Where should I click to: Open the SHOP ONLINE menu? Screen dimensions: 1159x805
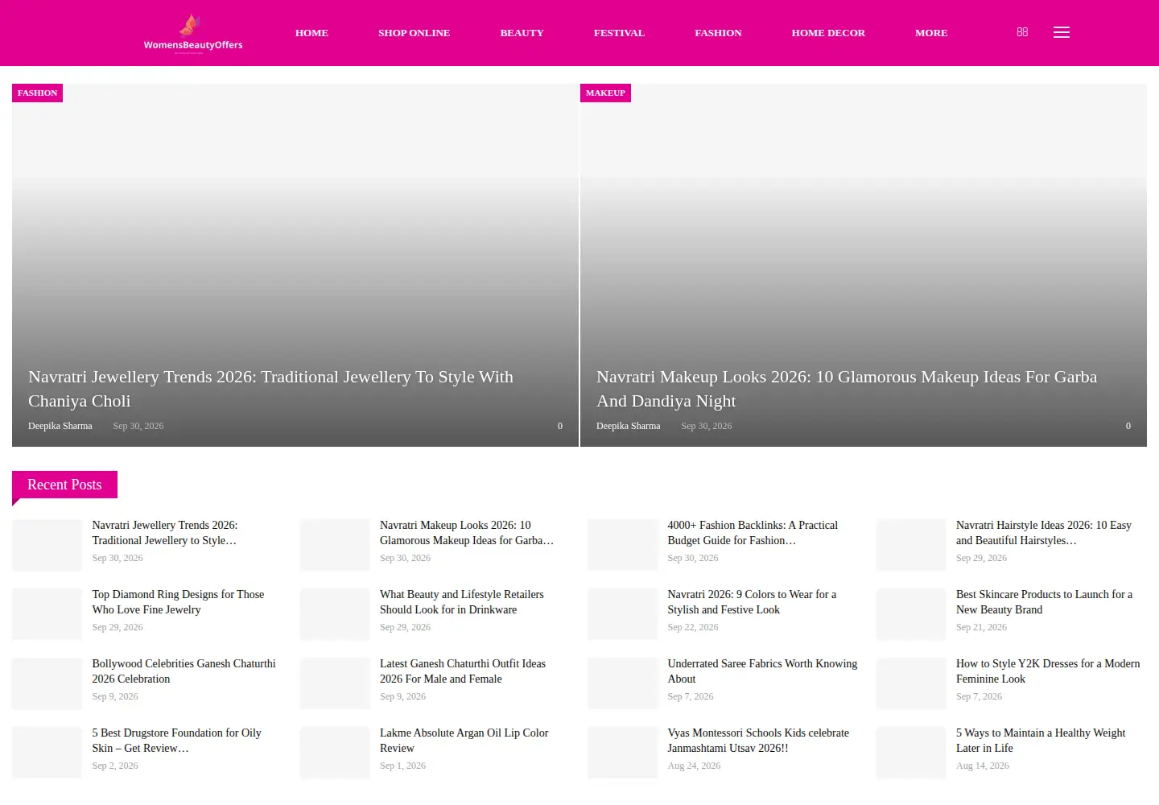(x=414, y=33)
